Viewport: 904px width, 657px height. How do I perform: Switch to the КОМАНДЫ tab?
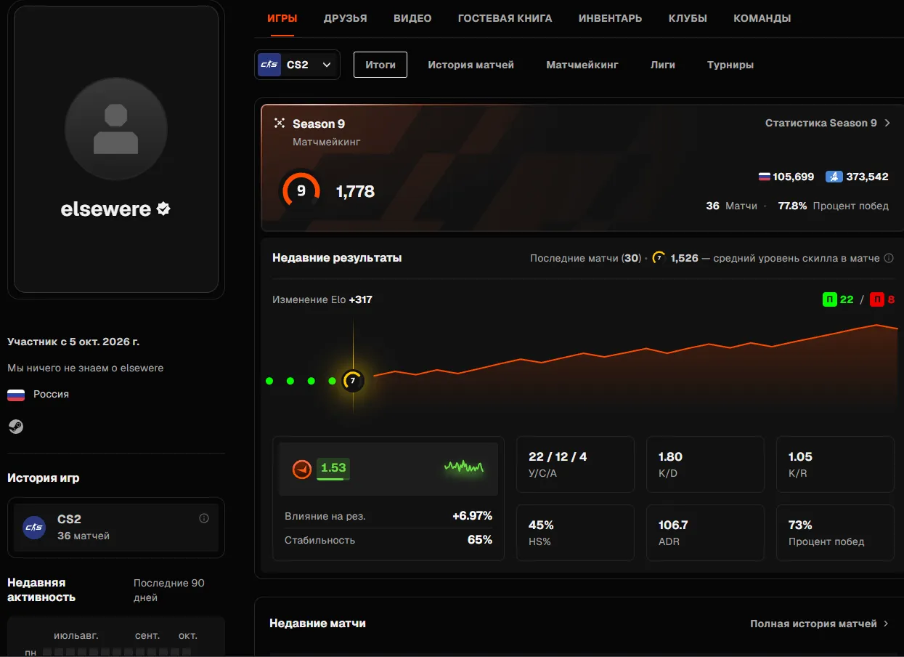click(x=762, y=18)
